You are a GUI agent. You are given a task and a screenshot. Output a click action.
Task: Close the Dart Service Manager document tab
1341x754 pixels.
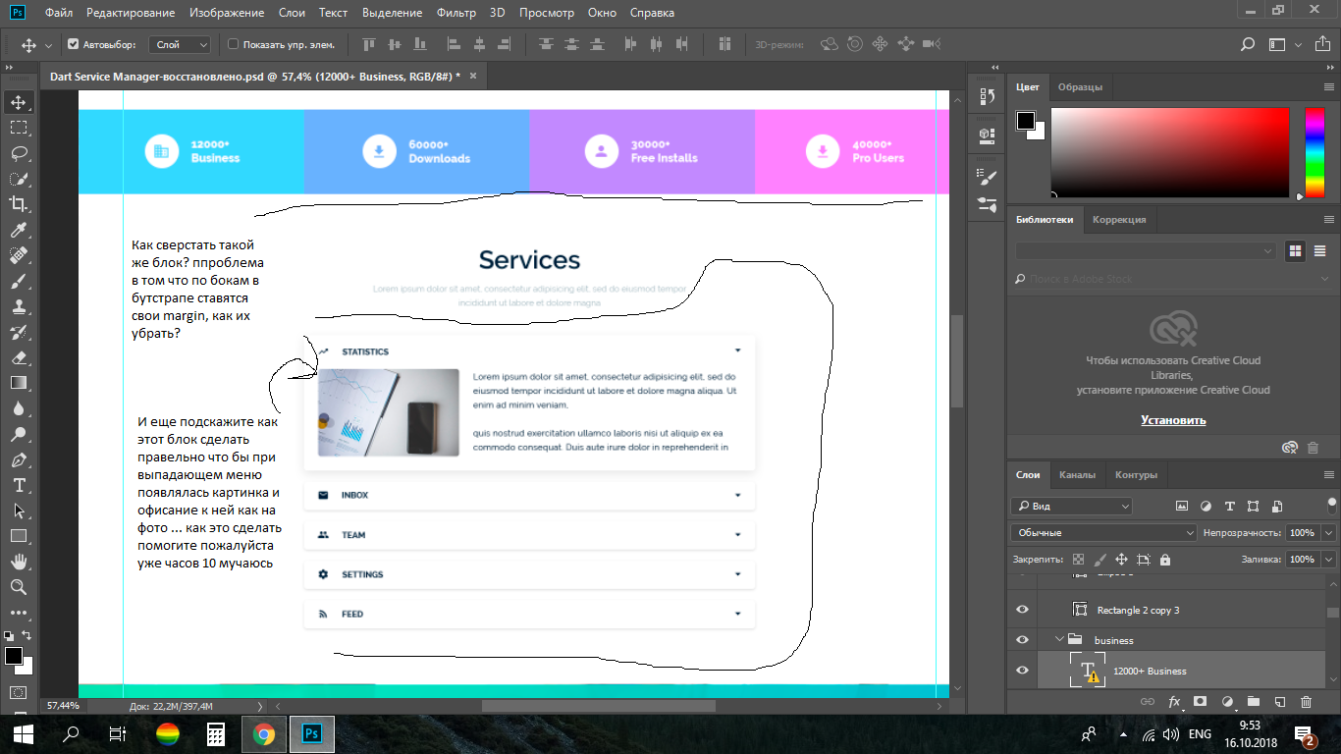[474, 75]
